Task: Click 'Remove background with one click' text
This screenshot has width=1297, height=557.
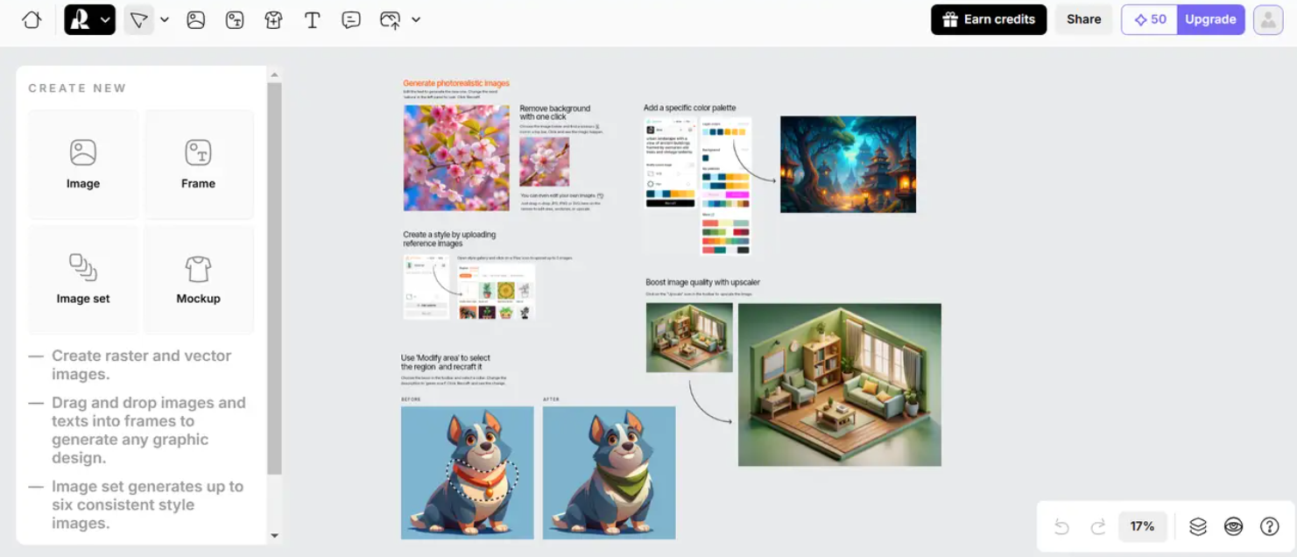Action: [555, 112]
